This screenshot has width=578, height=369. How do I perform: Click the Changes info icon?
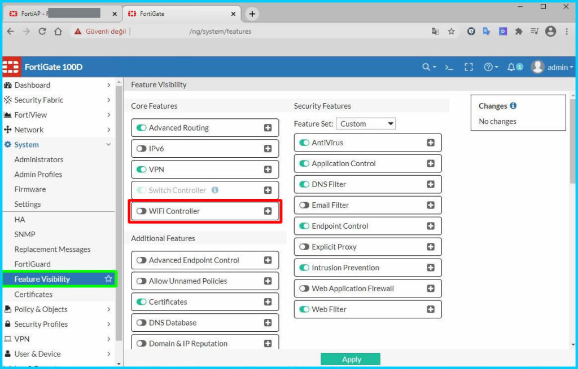[513, 105]
